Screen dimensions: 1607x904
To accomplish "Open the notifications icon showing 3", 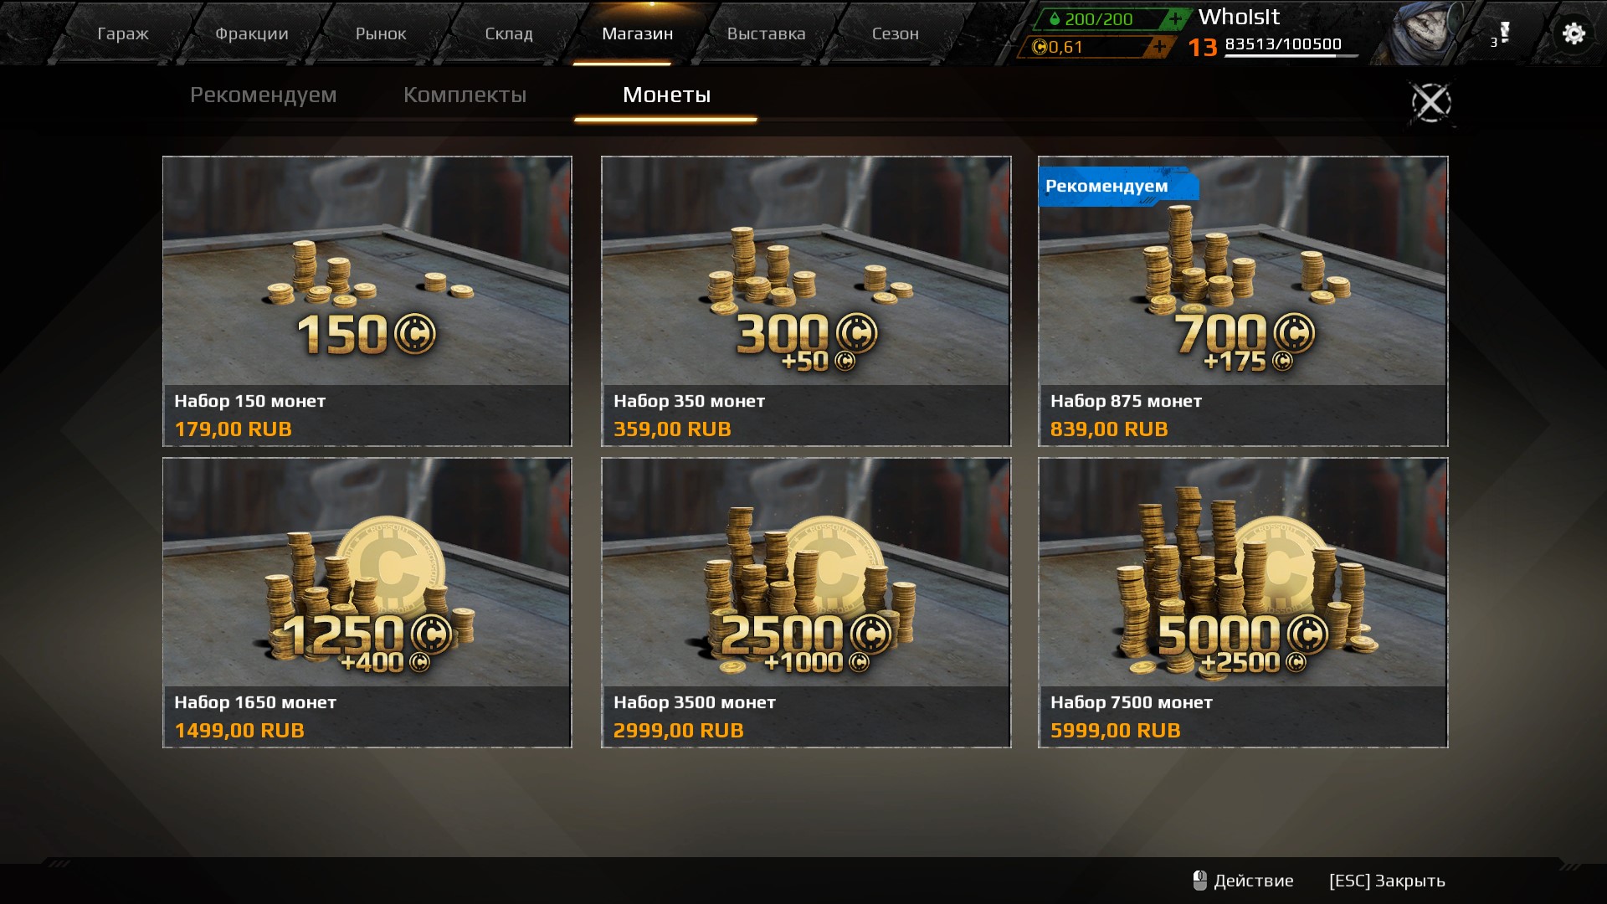I will 1501,34.
